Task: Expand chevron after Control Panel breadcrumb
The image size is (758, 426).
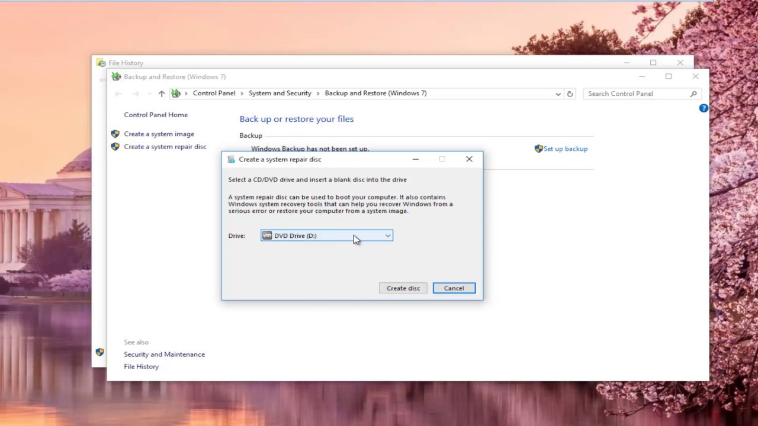Action: tap(242, 93)
